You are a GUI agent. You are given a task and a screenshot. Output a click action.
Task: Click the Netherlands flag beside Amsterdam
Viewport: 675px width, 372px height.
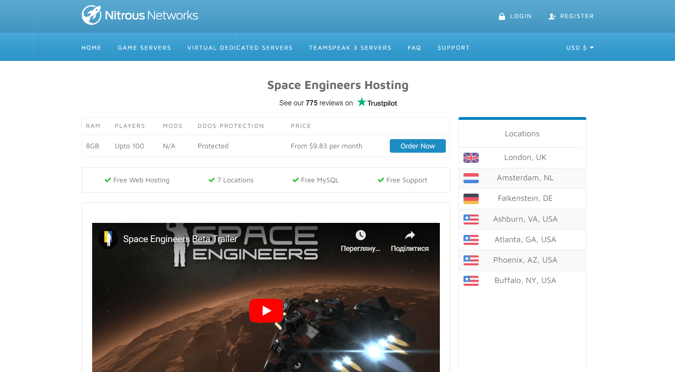(x=471, y=178)
